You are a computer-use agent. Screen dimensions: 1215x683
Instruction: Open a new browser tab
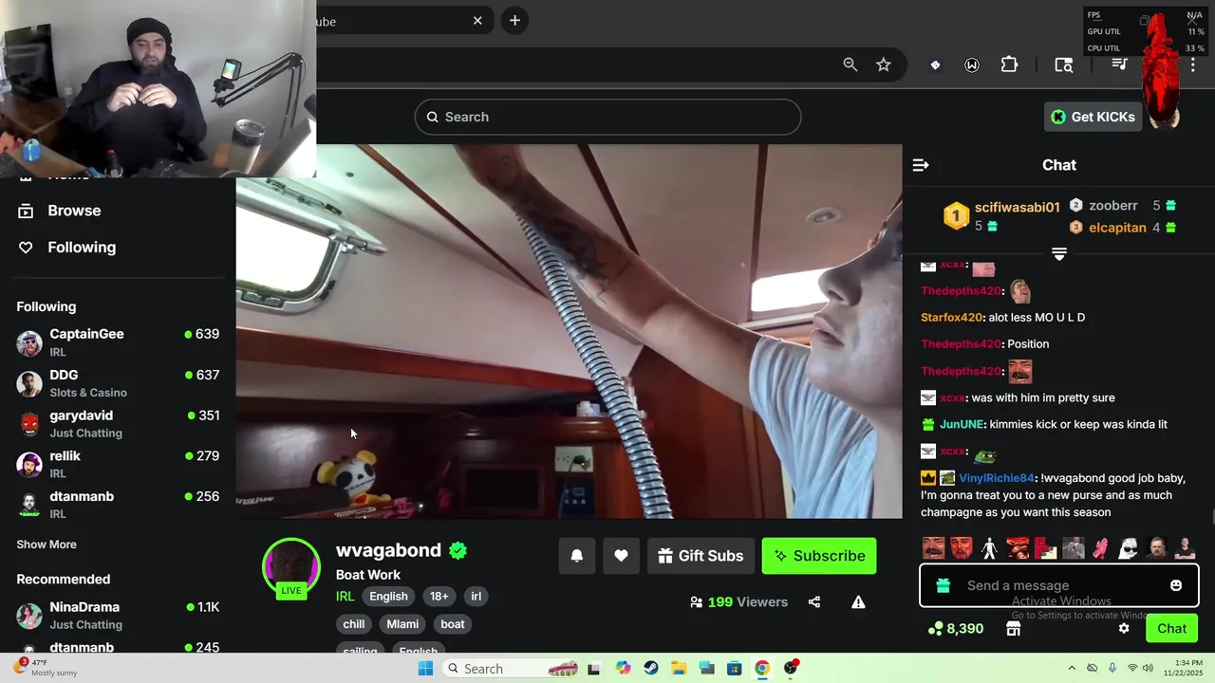pos(514,21)
